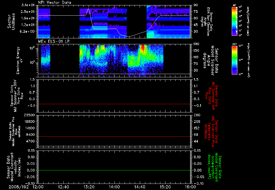Click the 'cnts/(cm**2-sr-sec)' units label
The image size is (275, 190).
[248, 21]
